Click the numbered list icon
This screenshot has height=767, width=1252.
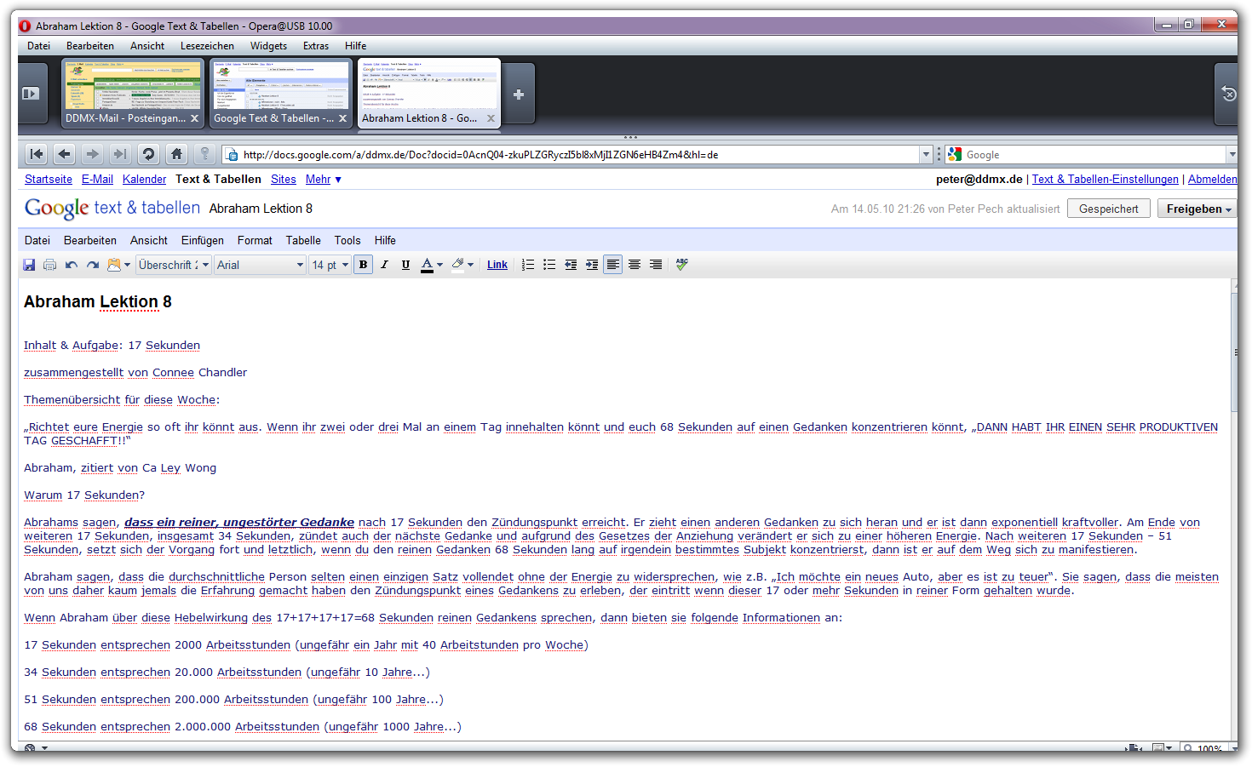528,265
